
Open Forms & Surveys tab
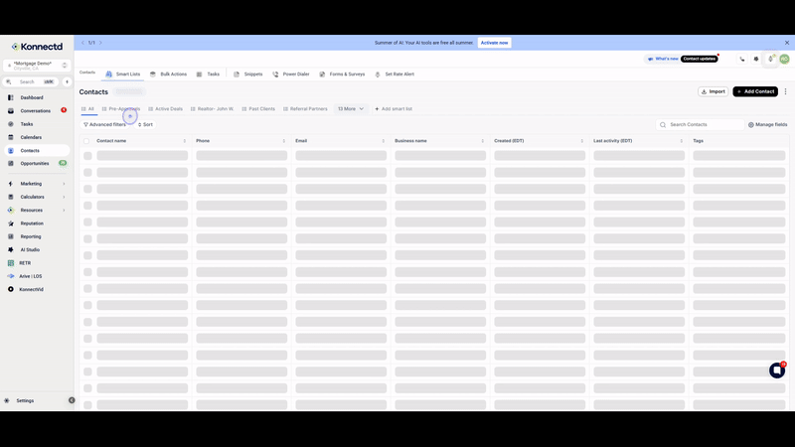click(x=342, y=74)
